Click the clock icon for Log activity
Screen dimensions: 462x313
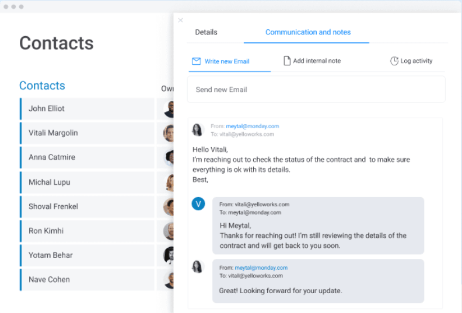(394, 61)
